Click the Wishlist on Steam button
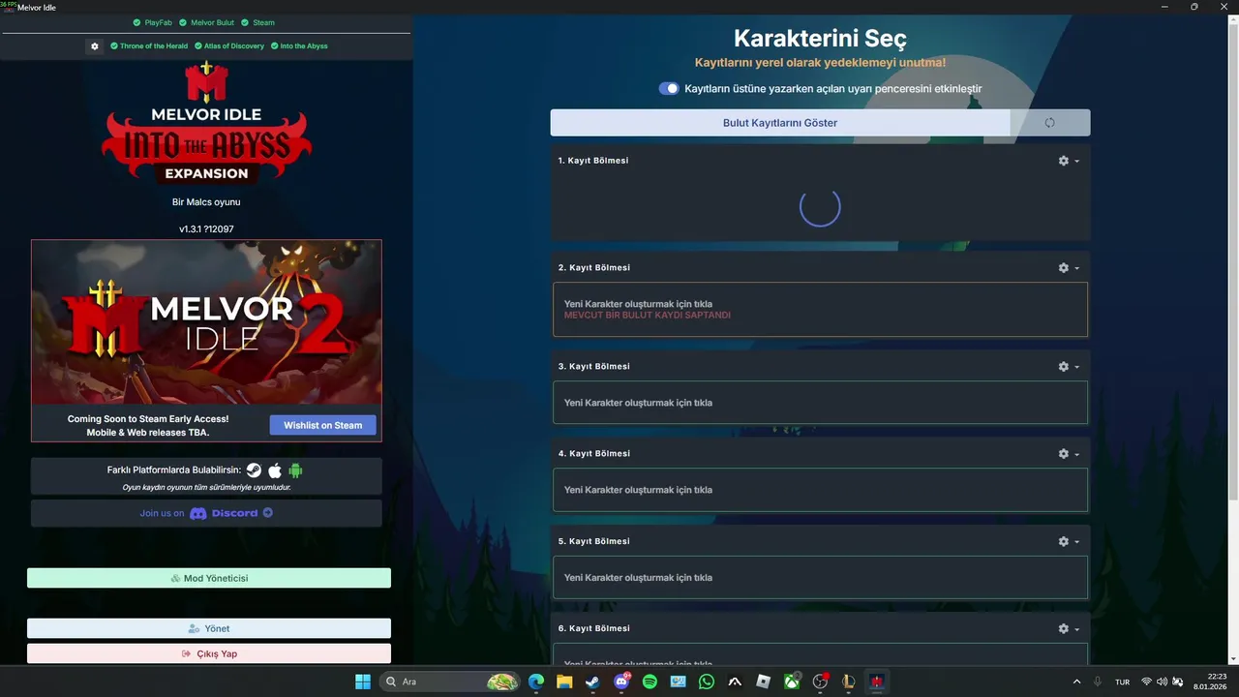This screenshot has height=697, width=1239. (322, 425)
